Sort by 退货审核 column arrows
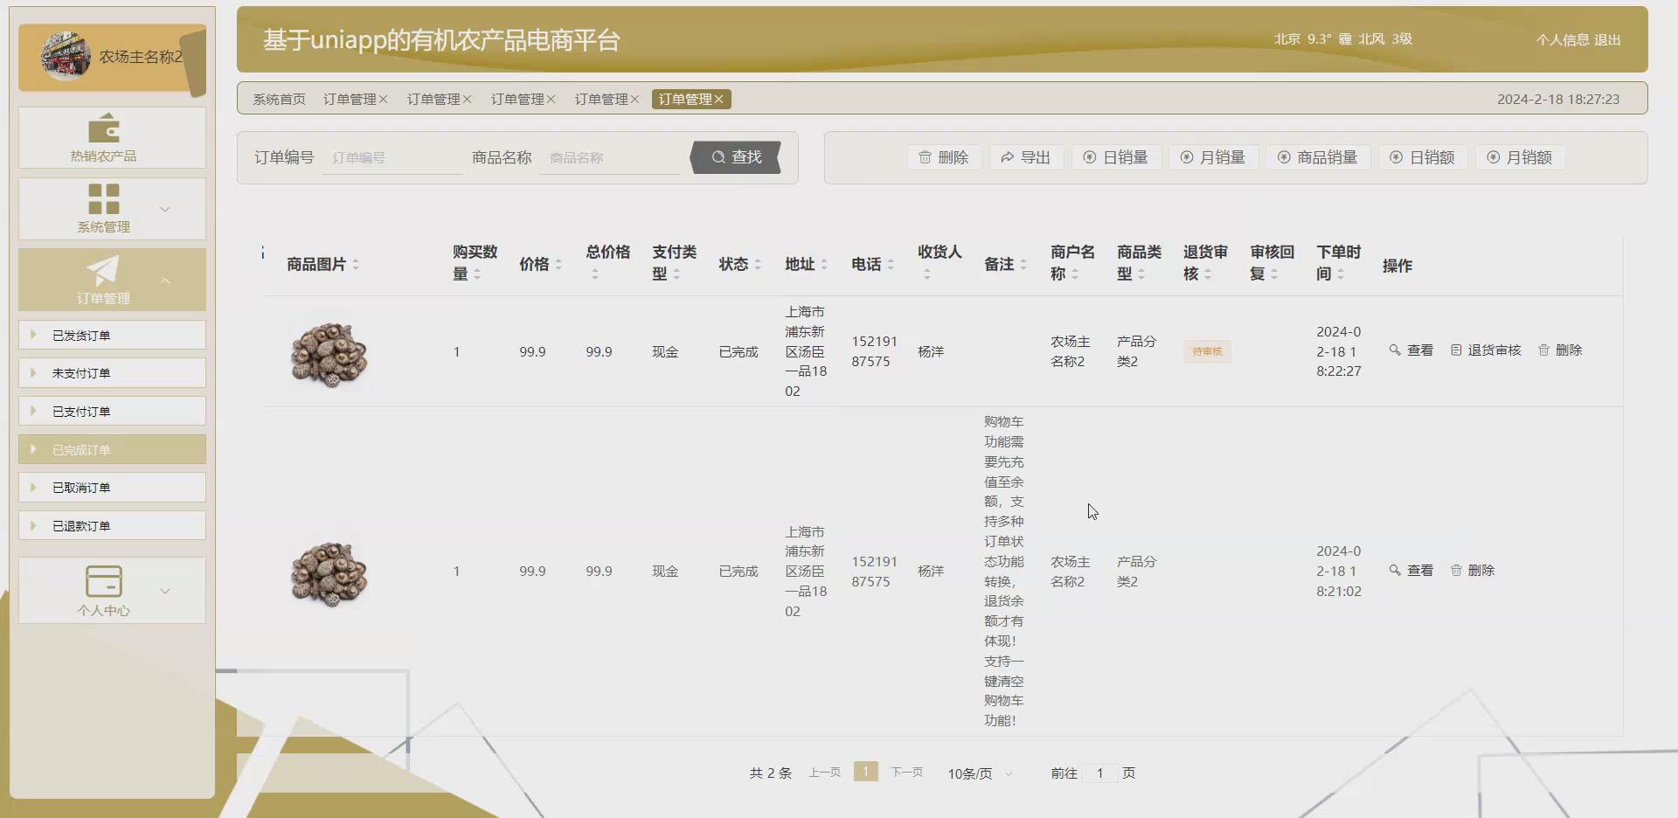Screen dimensions: 1678x818 [1208, 274]
